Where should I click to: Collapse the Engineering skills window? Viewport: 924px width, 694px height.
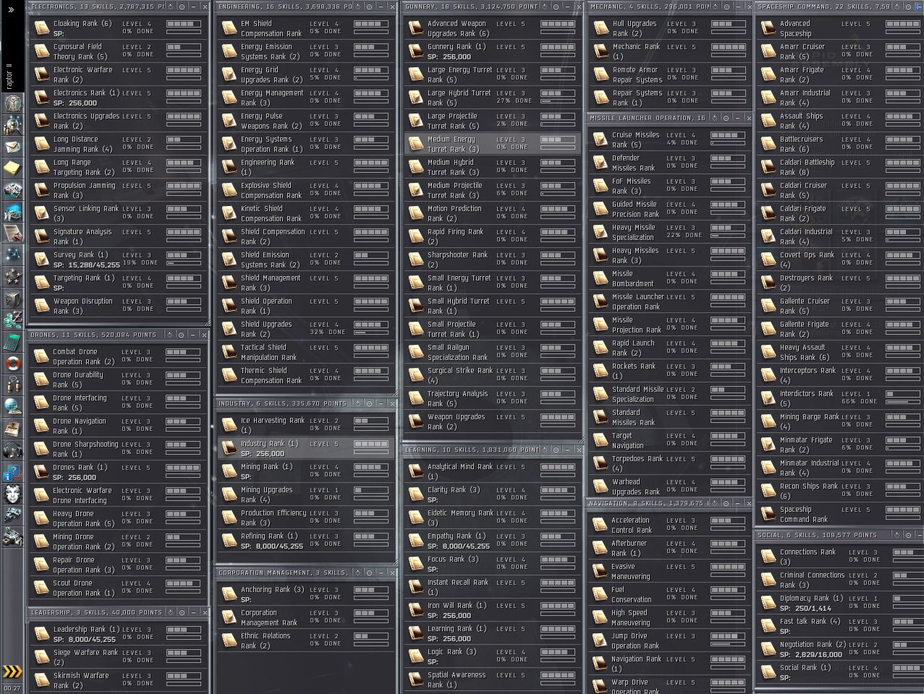click(x=380, y=7)
